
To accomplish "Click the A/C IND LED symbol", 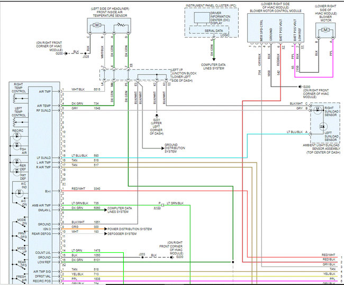I will [x=19, y=193].
